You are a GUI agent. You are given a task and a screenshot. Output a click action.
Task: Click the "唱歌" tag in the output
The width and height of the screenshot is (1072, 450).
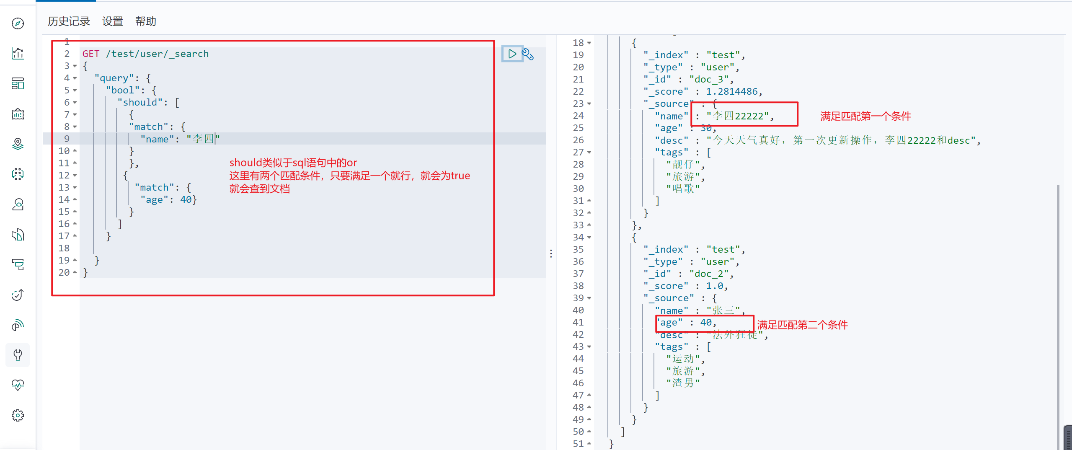pos(683,189)
